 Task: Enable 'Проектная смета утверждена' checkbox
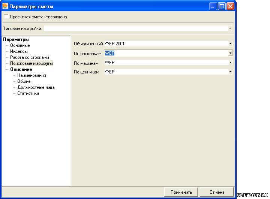coord(6,17)
